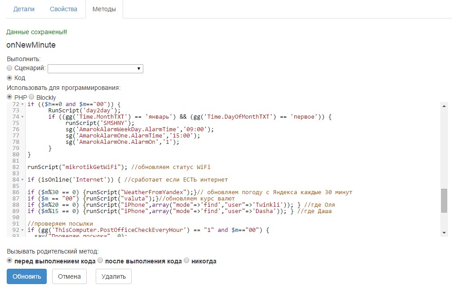Set parent method call to 'никогда'

pyautogui.click(x=186, y=260)
